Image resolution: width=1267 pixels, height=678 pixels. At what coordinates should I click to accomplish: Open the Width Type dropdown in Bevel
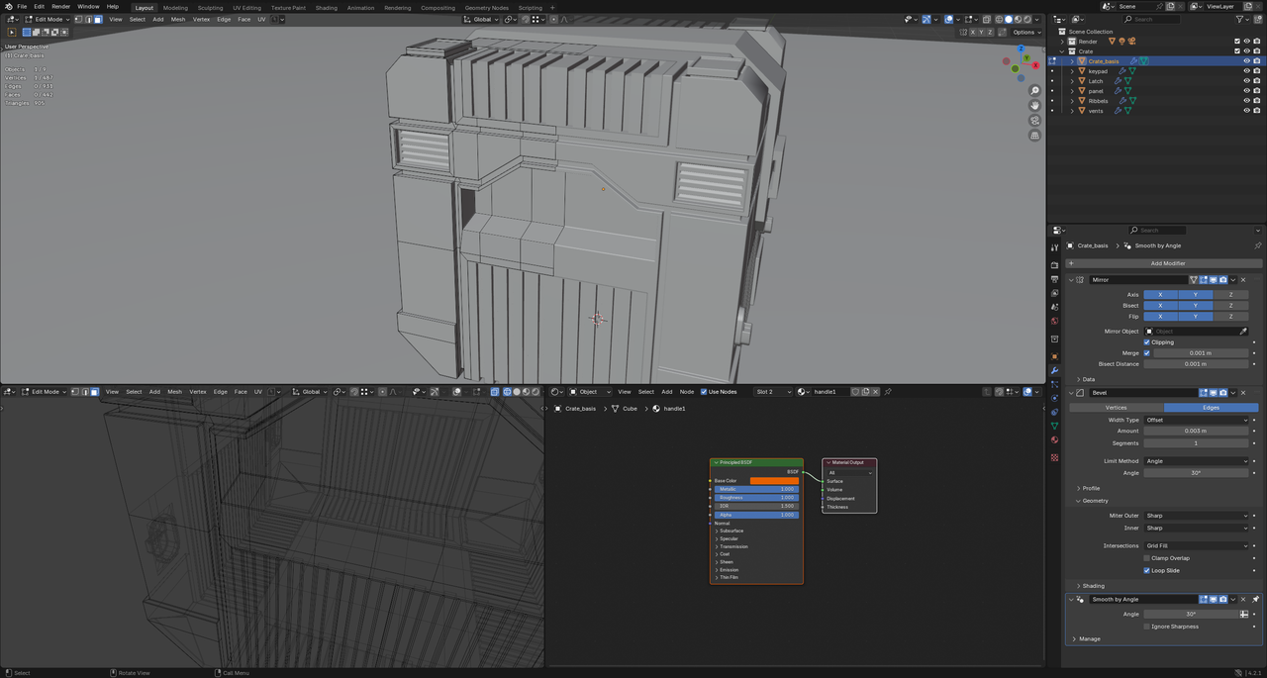tap(1197, 420)
